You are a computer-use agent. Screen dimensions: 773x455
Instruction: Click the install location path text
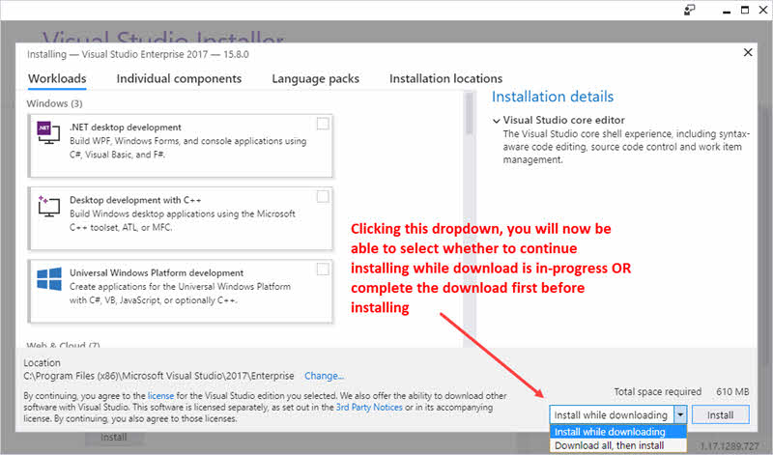click(158, 376)
